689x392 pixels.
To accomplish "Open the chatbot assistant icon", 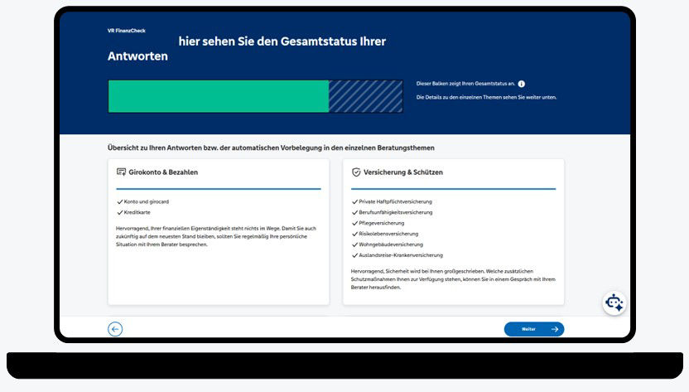I will 614,302.
